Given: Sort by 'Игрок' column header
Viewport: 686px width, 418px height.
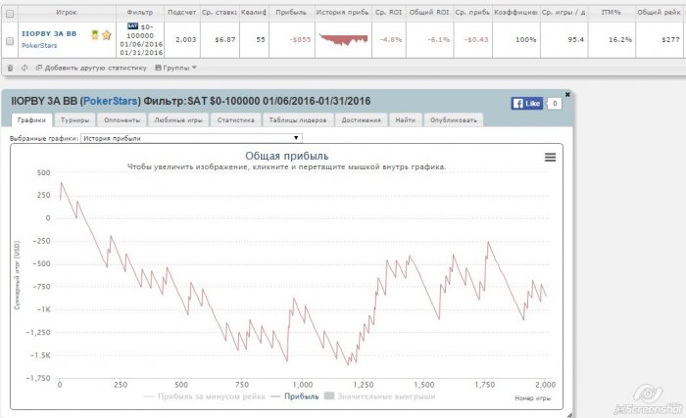Looking at the screenshot, I should [67, 13].
